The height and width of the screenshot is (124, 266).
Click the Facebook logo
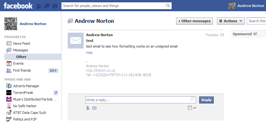pos(18,6)
